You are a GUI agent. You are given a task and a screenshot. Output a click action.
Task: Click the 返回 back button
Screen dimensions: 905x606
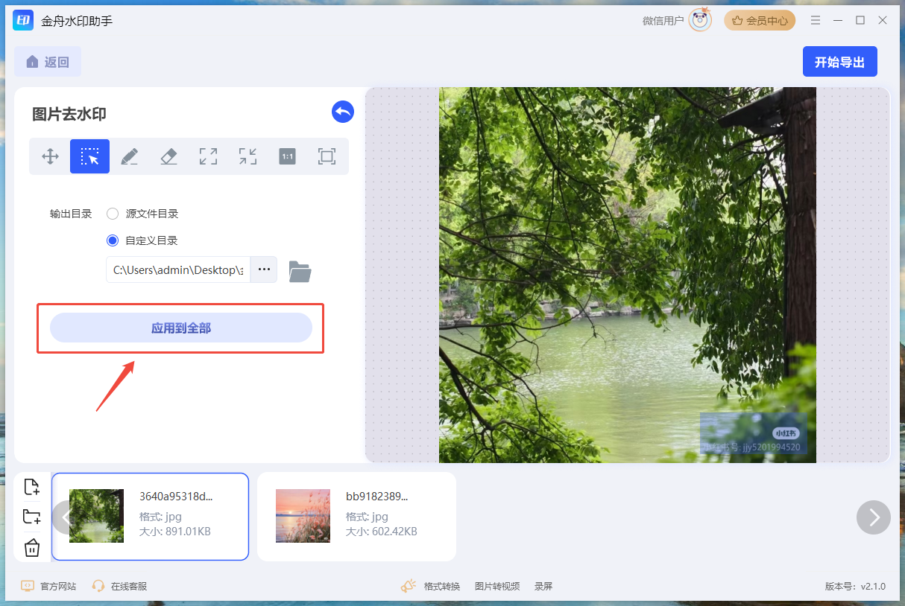pyautogui.click(x=48, y=62)
